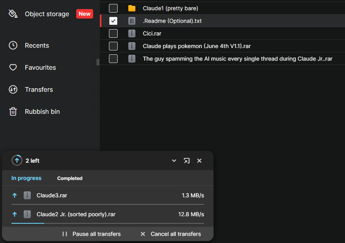Select Claude plays pokemon (June 4th V1.1).rar name
This screenshot has height=243, width=345.
click(197, 46)
